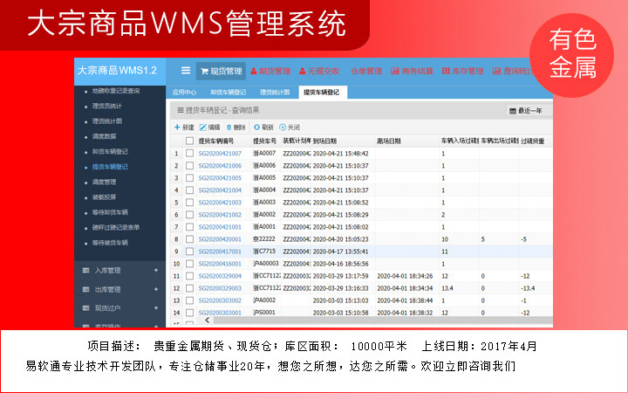Open 地磅称重记录查询 in sidebar
Screen dimensions: 628x393
point(116,91)
